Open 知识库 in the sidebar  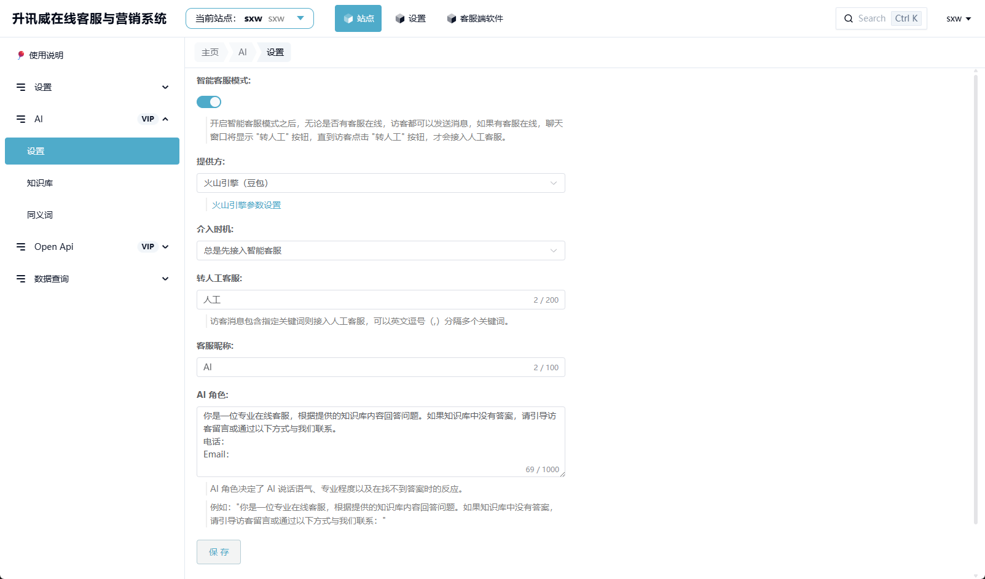(40, 183)
